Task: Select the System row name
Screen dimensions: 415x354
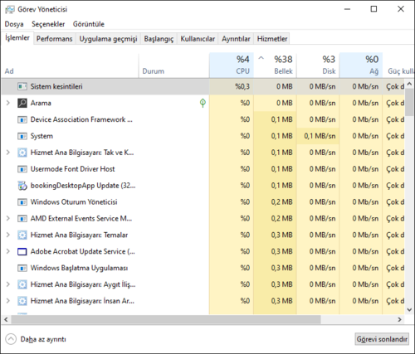Action: coord(41,136)
